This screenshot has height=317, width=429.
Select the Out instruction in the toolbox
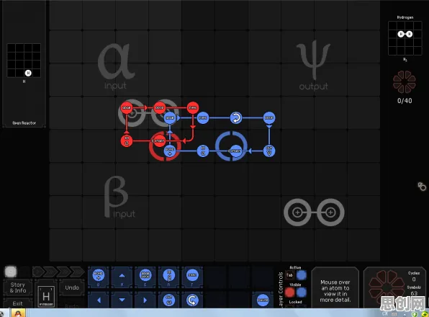tap(169, 300)
